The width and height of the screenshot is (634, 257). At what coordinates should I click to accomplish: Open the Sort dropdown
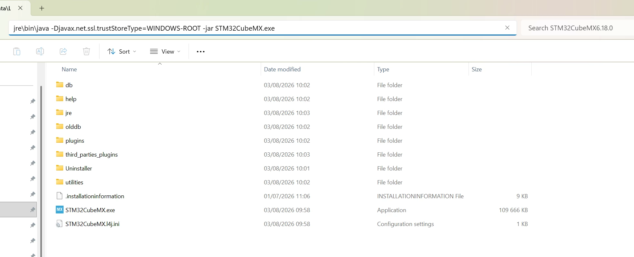click(122, 52)
